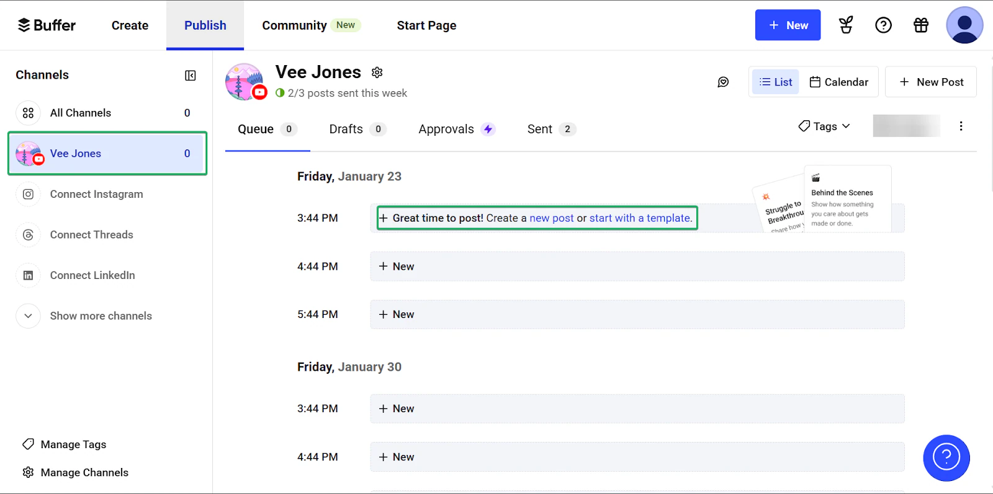
Task: Click the Buffer logo
Action: (x=47, y=25)
